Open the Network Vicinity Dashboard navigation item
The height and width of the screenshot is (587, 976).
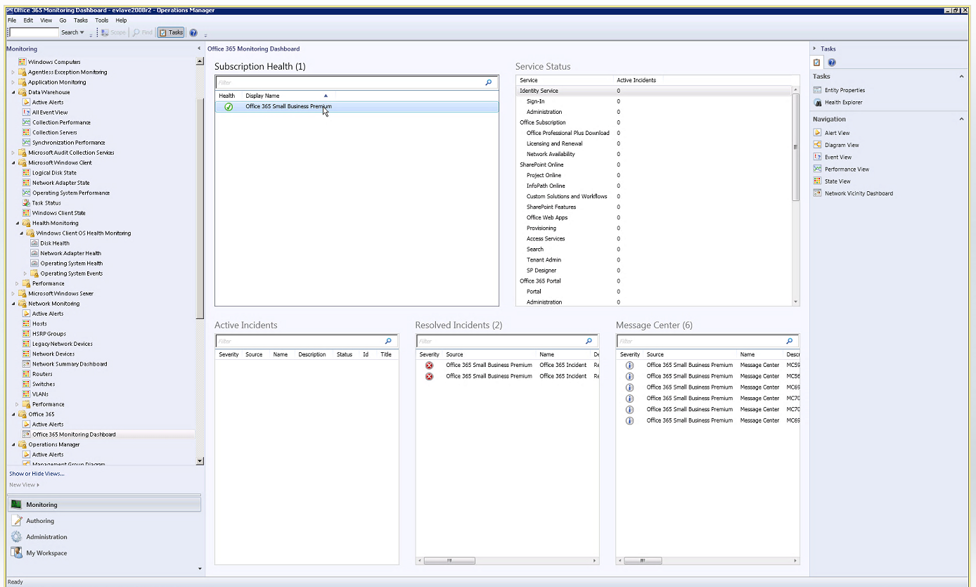[859, 193]
